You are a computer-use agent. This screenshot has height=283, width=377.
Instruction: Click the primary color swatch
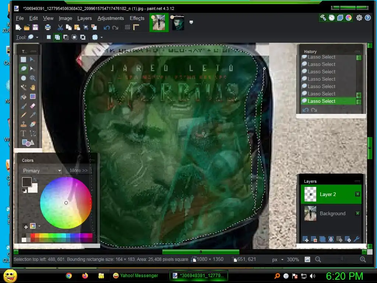tap(27, 182)
